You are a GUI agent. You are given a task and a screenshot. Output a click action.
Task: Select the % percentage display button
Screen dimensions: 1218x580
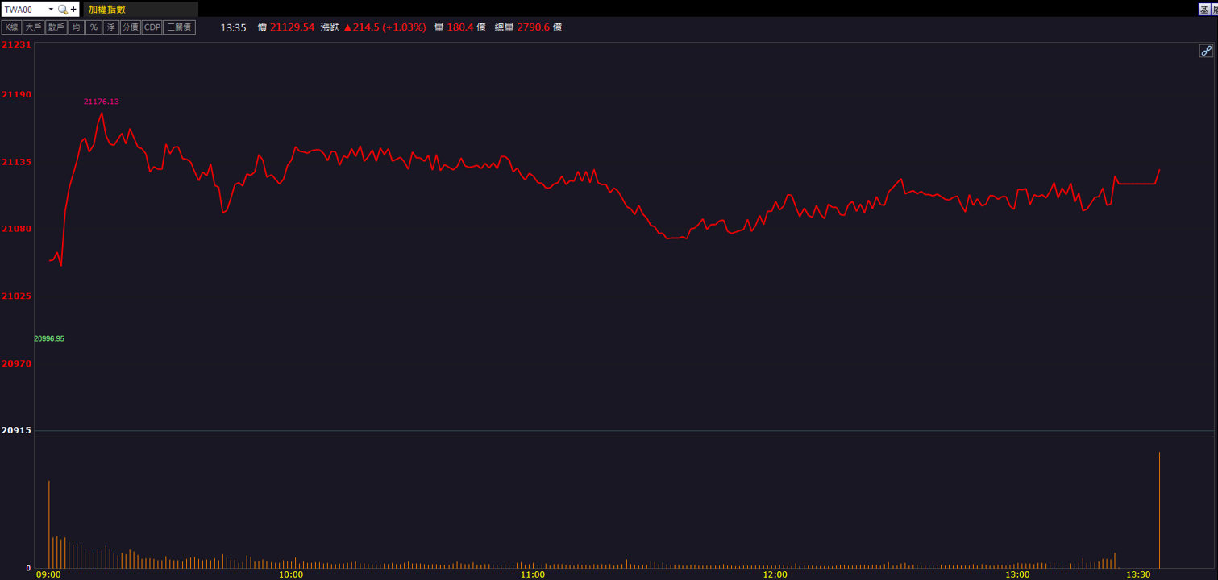94,27
